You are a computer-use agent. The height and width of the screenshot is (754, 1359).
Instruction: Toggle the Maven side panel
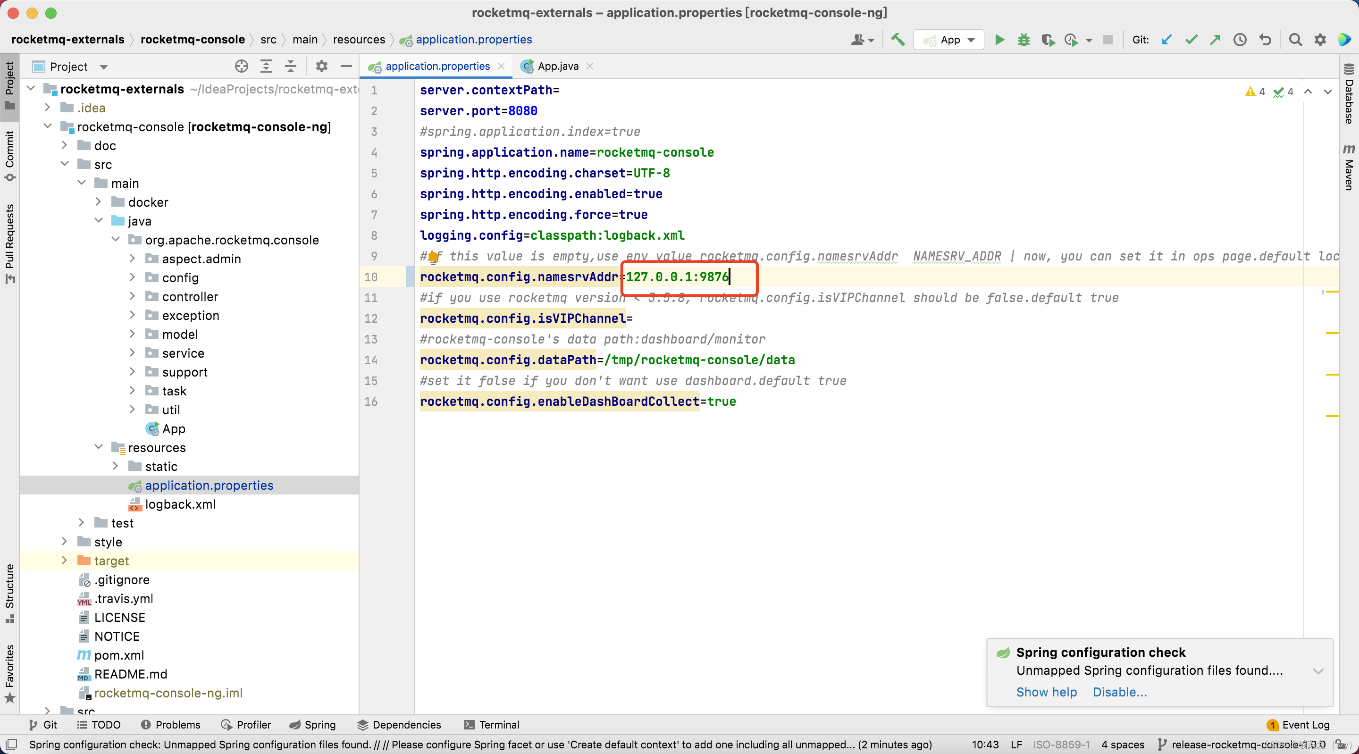(1349, 167)
